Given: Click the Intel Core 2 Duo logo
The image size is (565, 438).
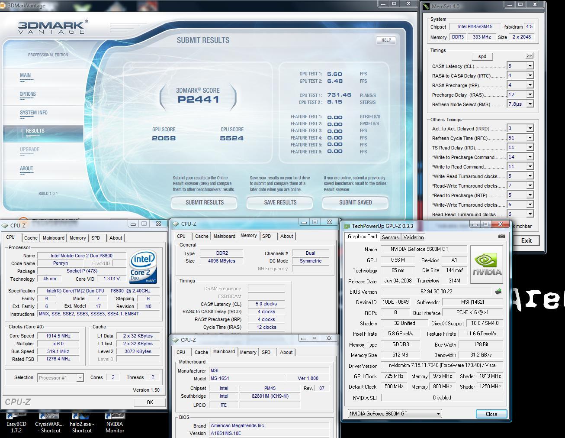Looking at the screenshot, I should [143, 267].
